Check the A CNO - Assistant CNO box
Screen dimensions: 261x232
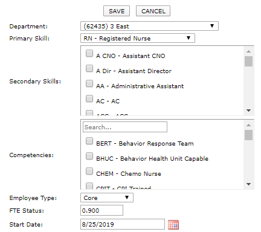click(x=89, y=53)
